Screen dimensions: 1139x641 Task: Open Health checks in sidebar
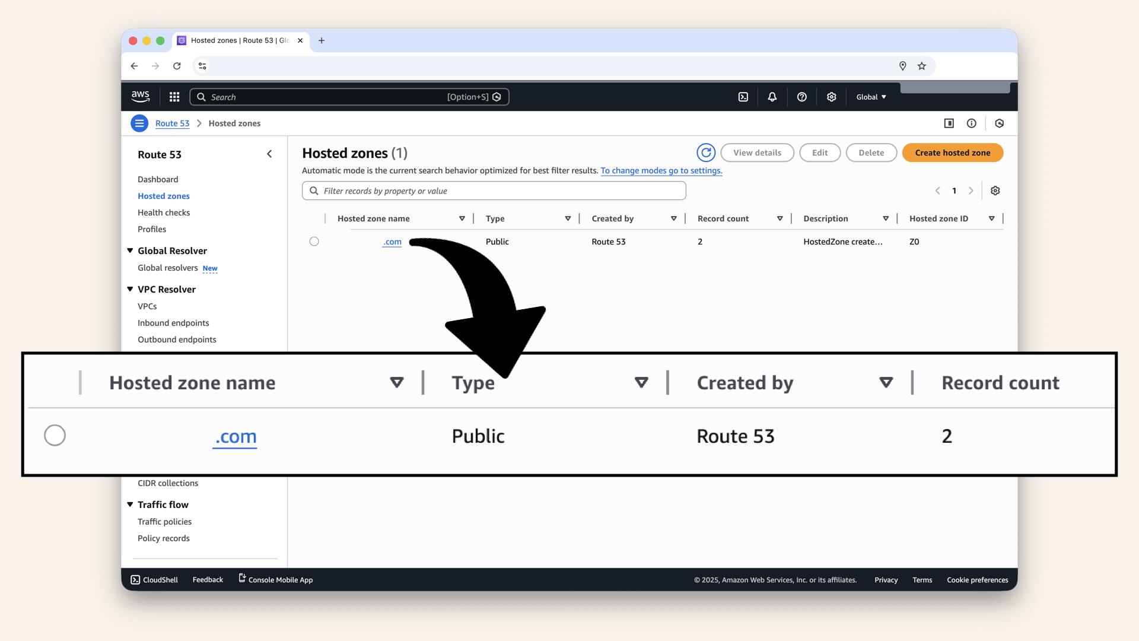pos(164,212)
